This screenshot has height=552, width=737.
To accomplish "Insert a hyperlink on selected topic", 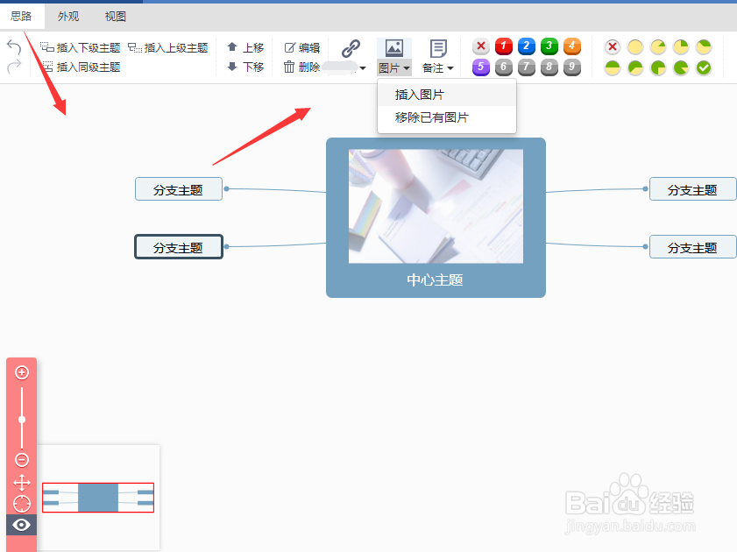I will (x=351, y=48).
